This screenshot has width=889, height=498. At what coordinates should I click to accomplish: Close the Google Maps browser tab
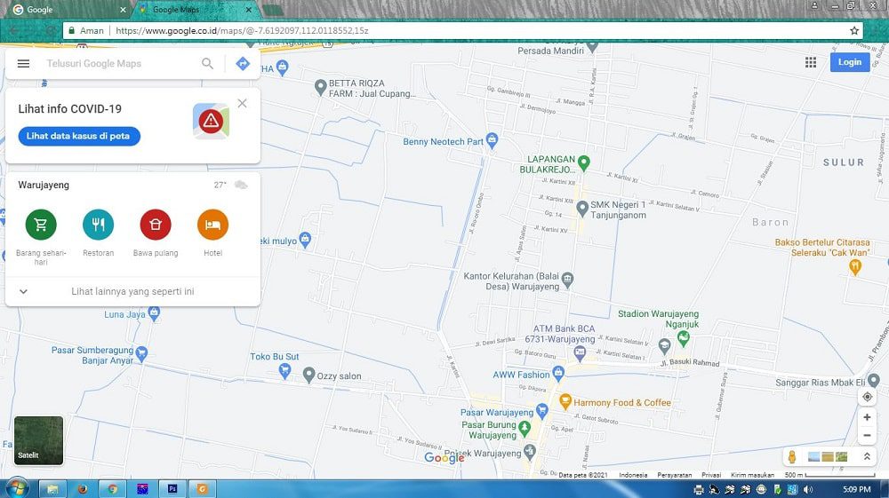pyautogui.click(x=249, y=10)
